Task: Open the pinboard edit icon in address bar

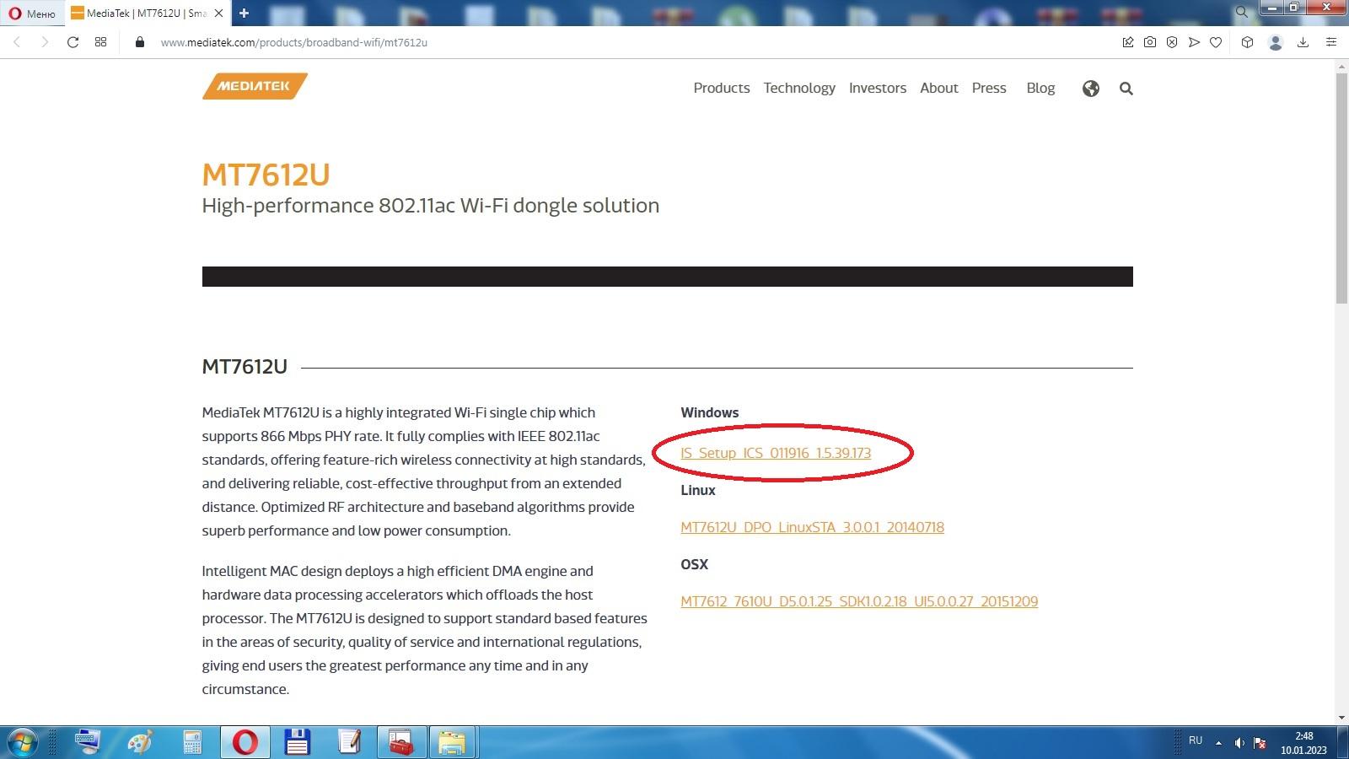Action: coord(1128,42)
